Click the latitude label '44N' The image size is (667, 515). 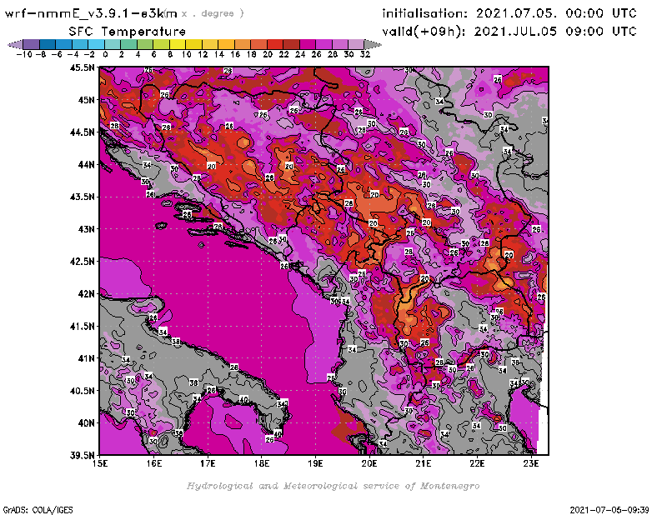(86, 164)
